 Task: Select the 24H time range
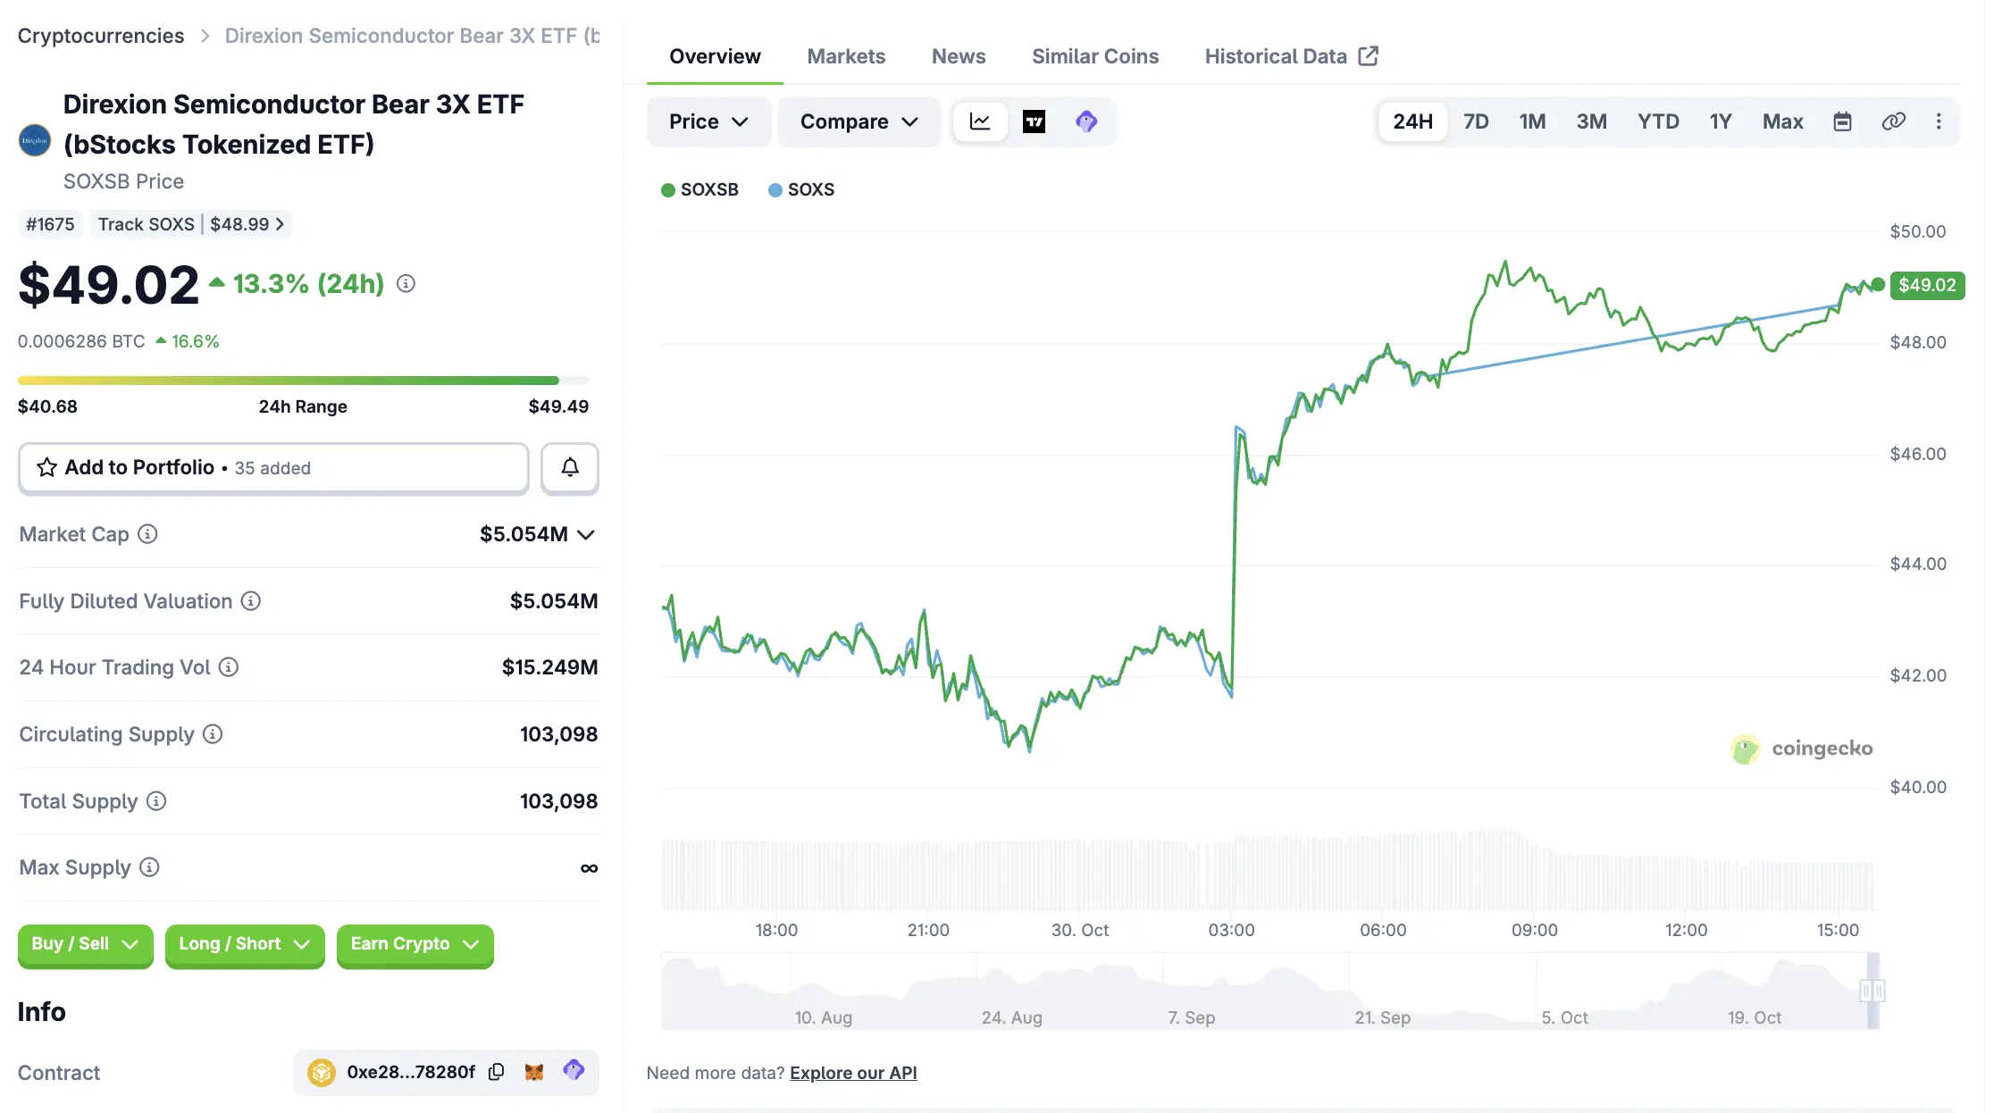point(1412,121)
